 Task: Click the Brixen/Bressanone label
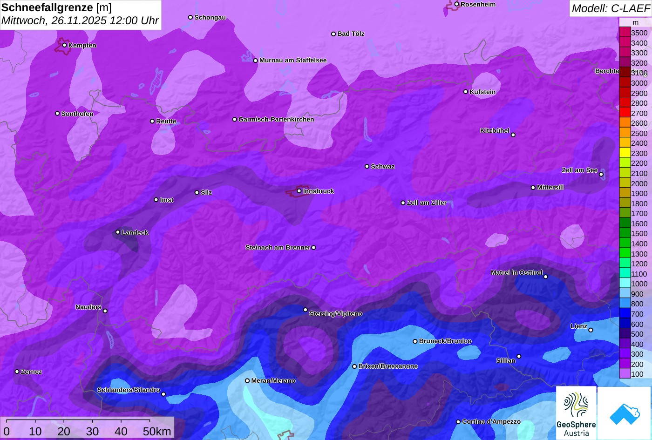tap(388, 366)
